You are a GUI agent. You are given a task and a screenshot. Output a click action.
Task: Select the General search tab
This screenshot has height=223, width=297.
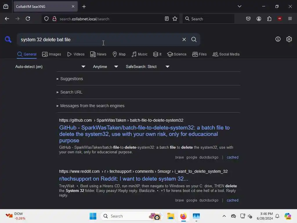pos(27,54)
